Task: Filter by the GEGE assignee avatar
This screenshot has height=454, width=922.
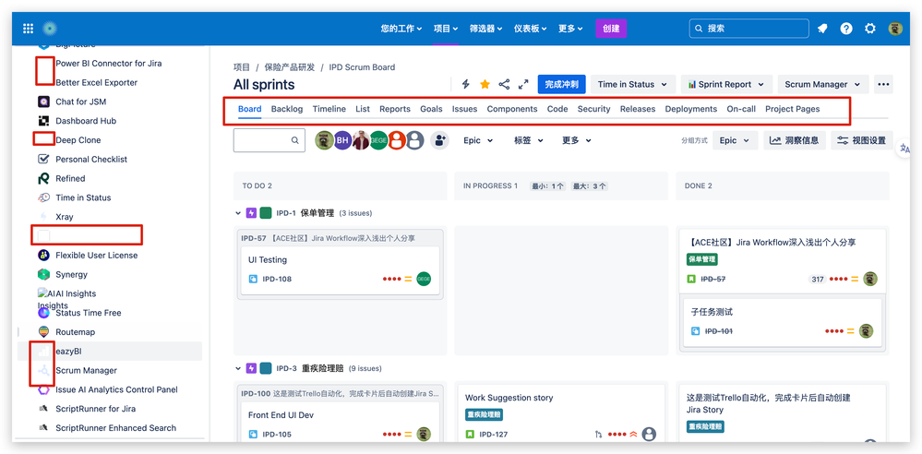Action: coord(378,140)
